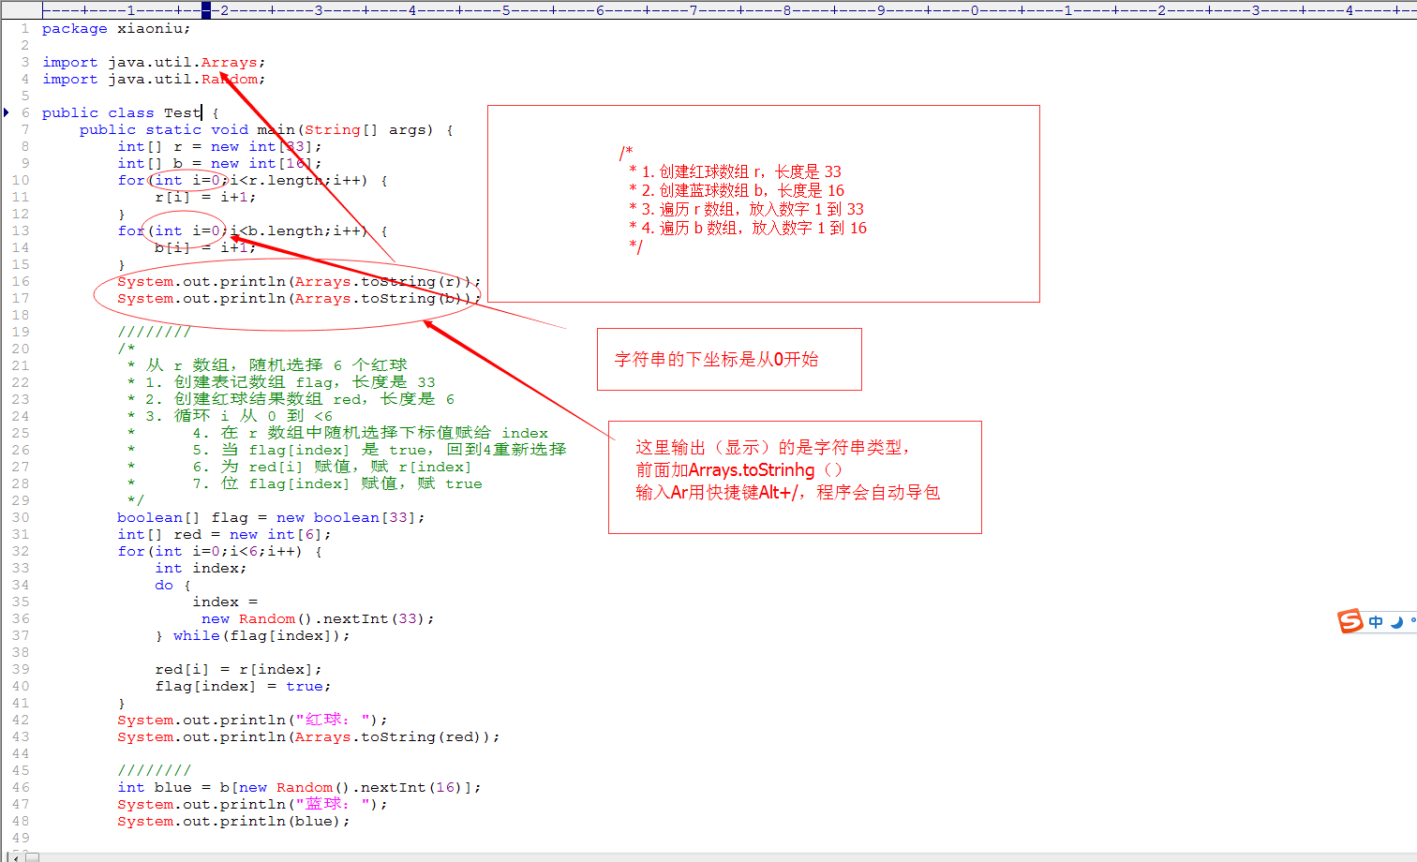1417x862 pixels.
Task: Click 'System.out.println(blue);' line
Action: pyautogui.click(x=233, y=821)
